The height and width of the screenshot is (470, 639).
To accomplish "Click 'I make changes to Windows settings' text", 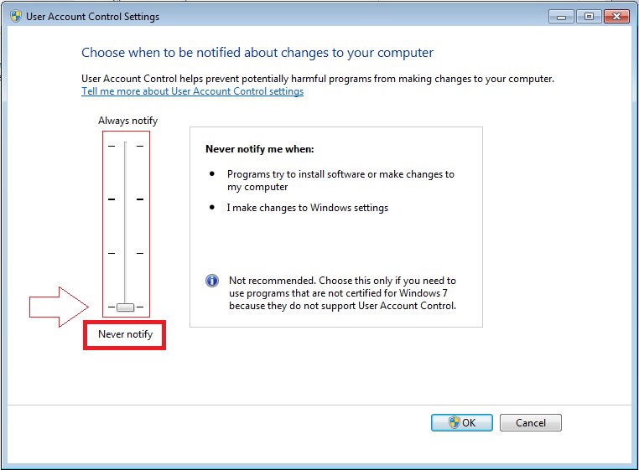I will pyautogui.click(x=307, y=208).
